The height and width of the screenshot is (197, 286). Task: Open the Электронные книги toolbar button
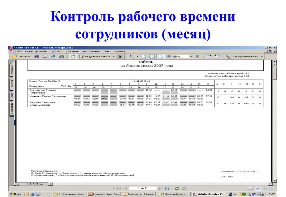[242, 57]
